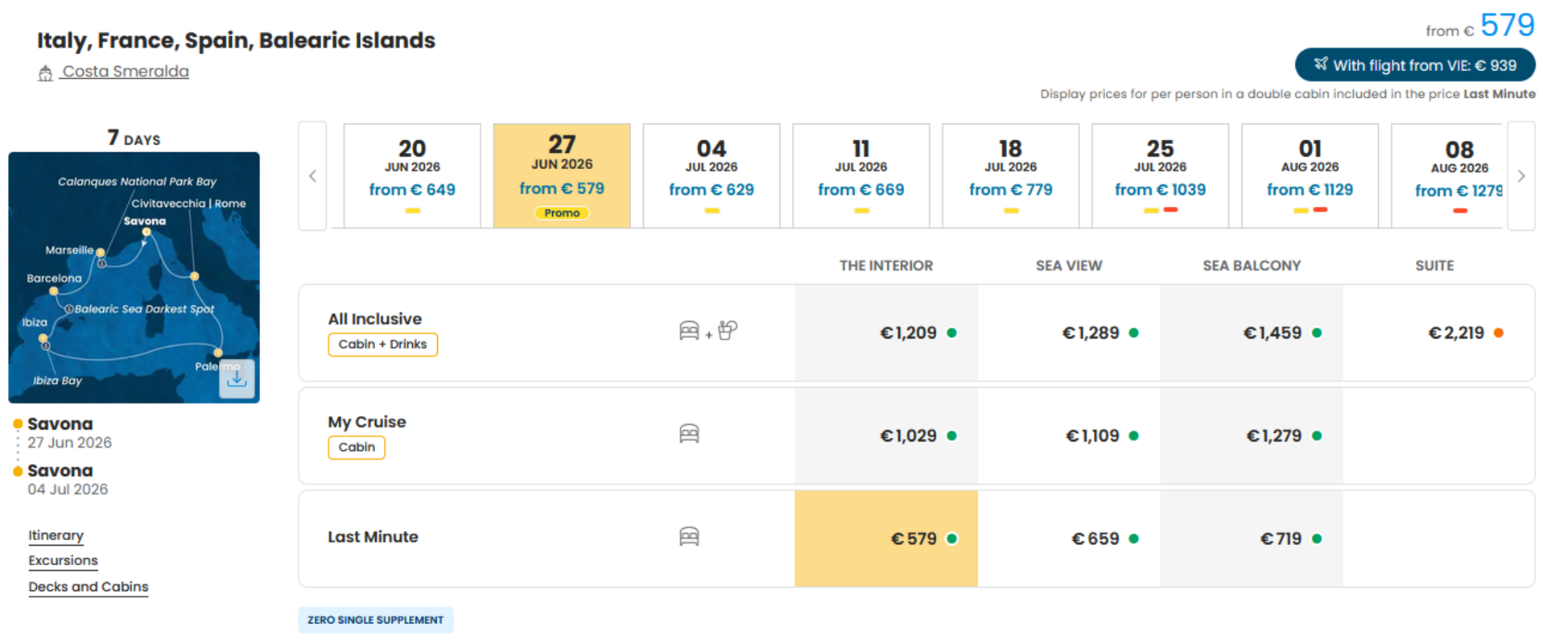The image size is (1543, 644).
Task: Choose Last Minute Interior at €579
Action: click(886, 539)
